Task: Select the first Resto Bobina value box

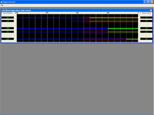Action: pyautogui.click(x=8, y=18)
